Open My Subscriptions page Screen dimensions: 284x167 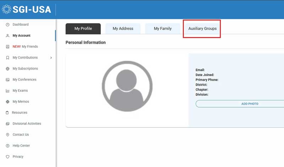click(x=25, y=69)
